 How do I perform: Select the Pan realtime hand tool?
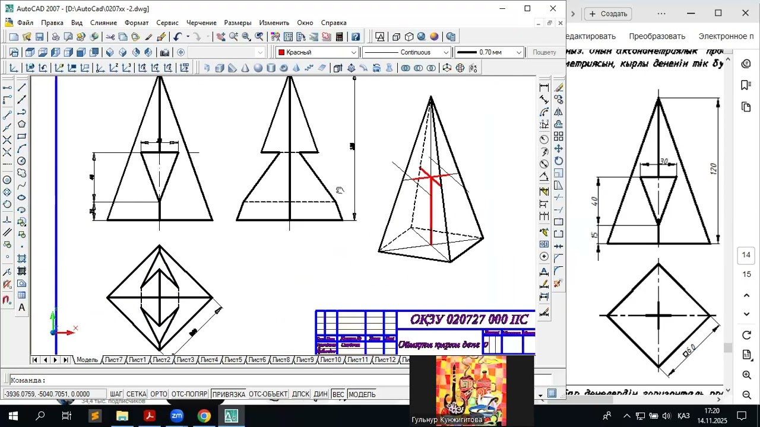[221, 37]
